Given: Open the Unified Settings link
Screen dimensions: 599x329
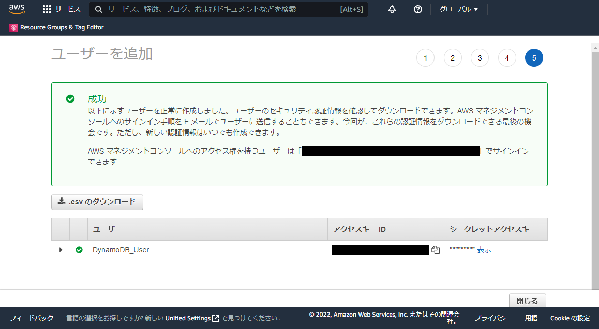Looking at the screenshot, I should pos(192,318).
